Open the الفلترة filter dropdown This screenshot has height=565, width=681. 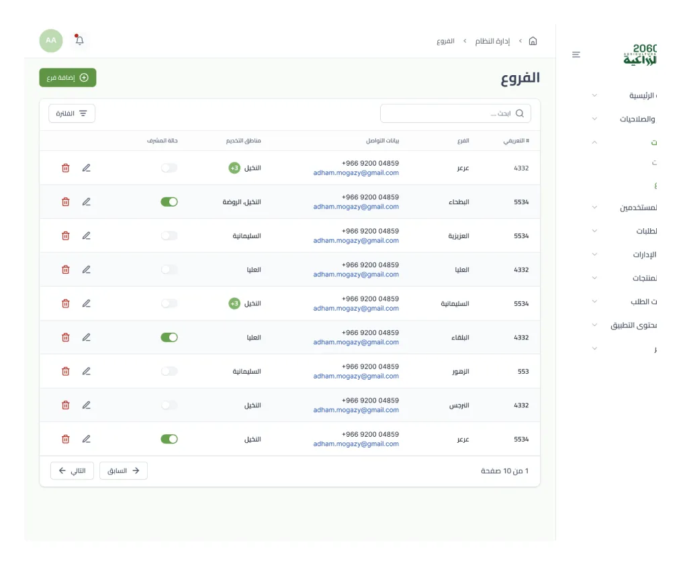[72, 113]
